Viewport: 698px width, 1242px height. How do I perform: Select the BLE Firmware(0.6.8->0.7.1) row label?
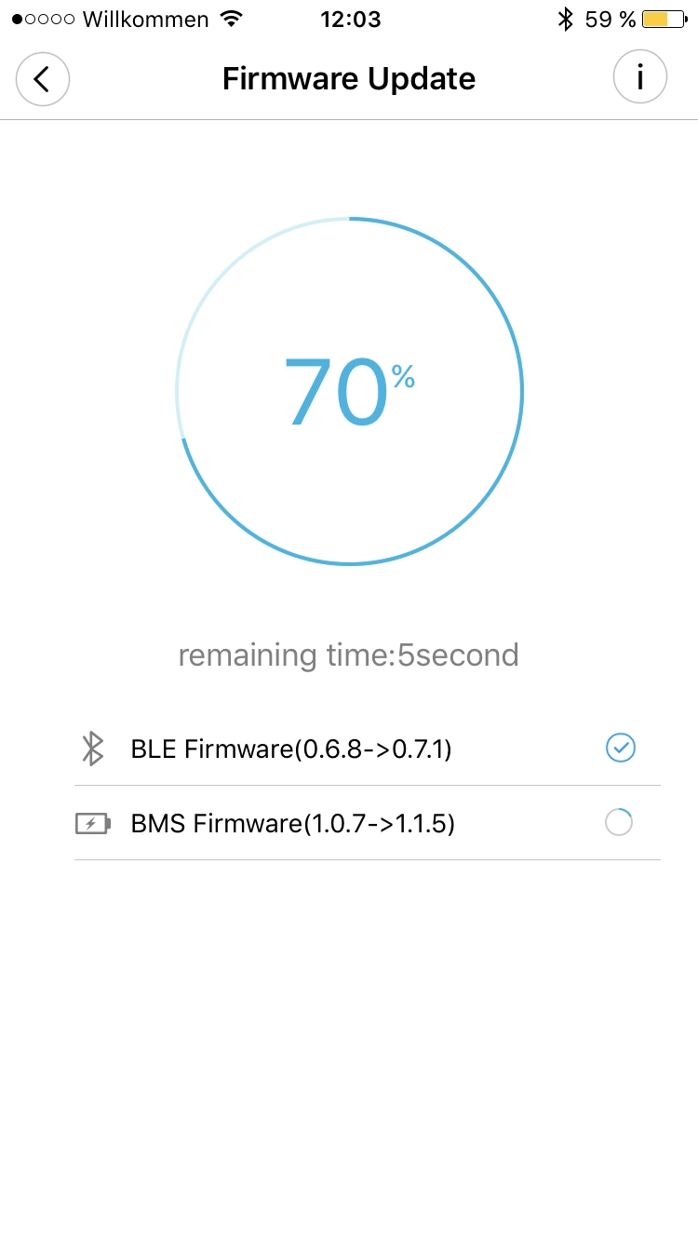[291, 748]
